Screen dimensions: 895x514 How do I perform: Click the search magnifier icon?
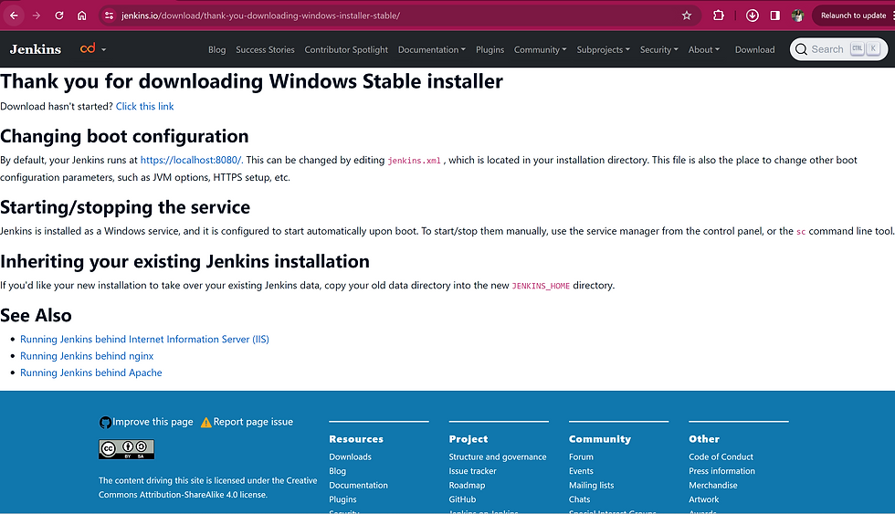[x=802, y=49]
